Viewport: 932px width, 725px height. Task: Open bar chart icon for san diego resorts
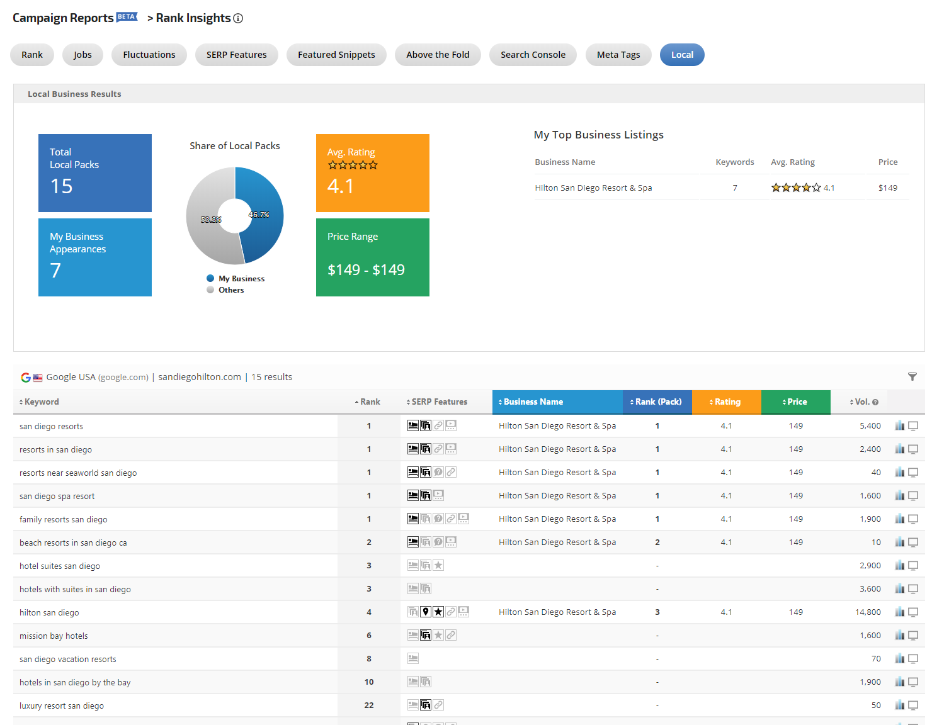[x=899, y=426]
